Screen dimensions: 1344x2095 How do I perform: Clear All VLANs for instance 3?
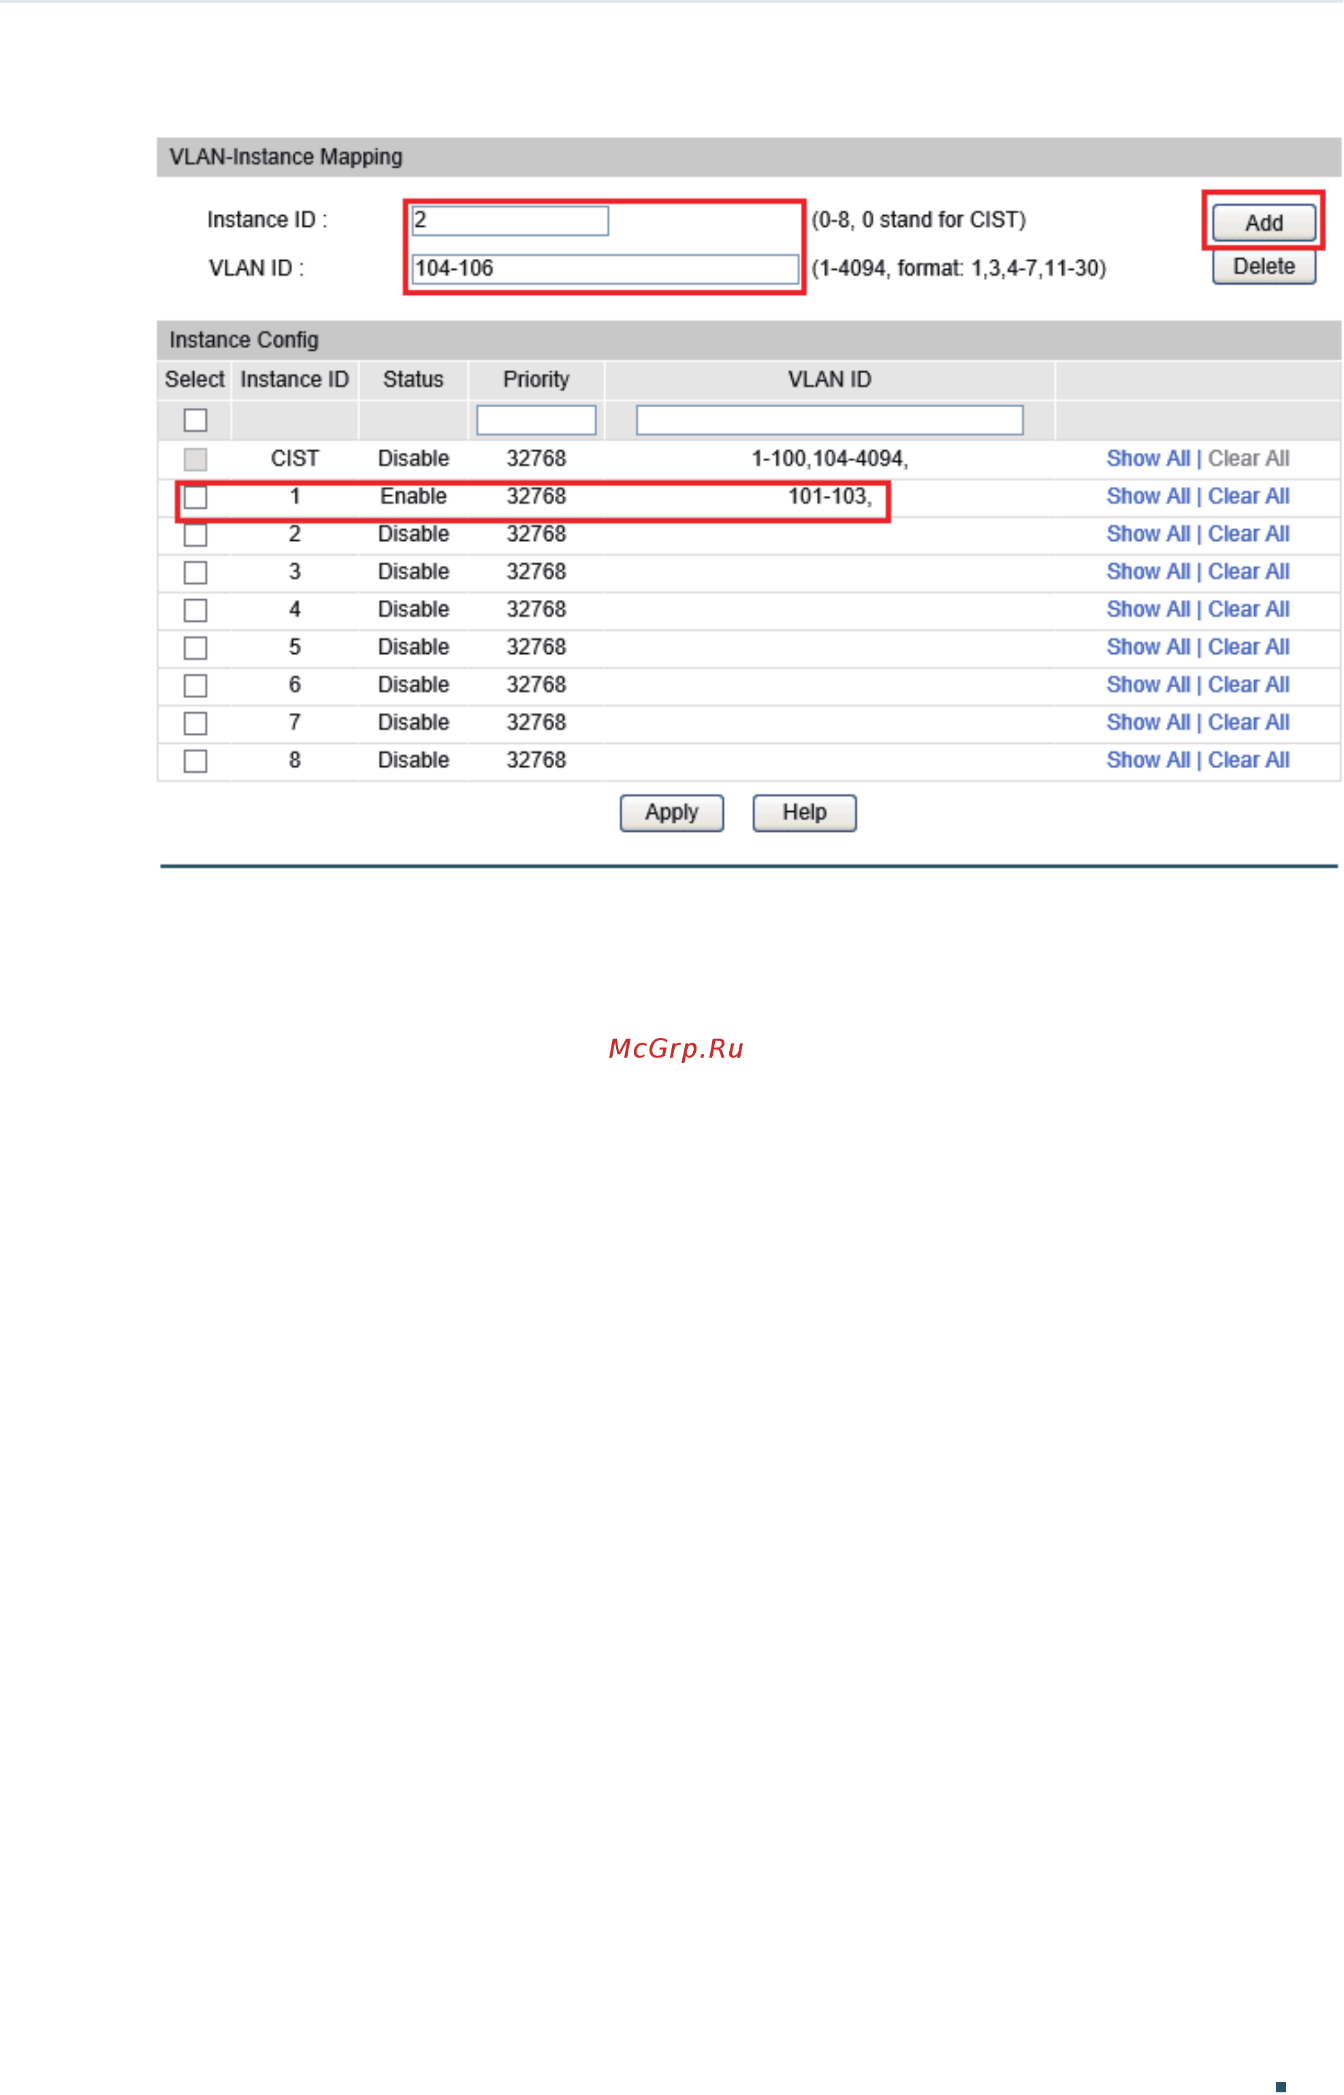point(1248,571)
